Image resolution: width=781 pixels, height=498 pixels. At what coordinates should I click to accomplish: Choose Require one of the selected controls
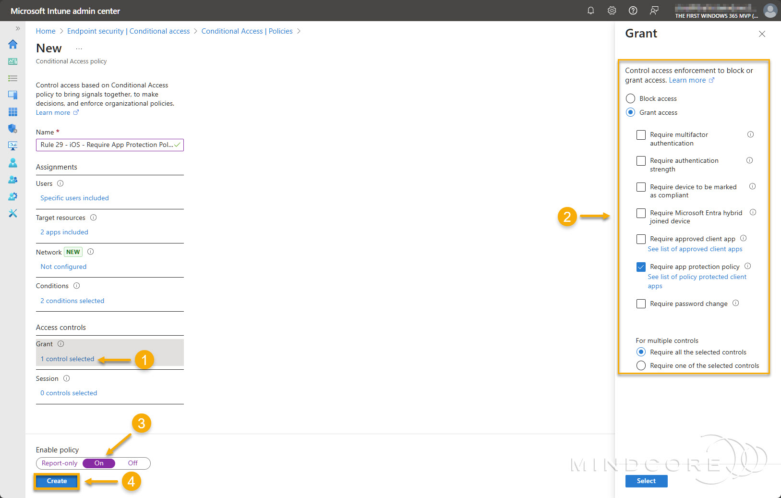[x=641, y=365]
